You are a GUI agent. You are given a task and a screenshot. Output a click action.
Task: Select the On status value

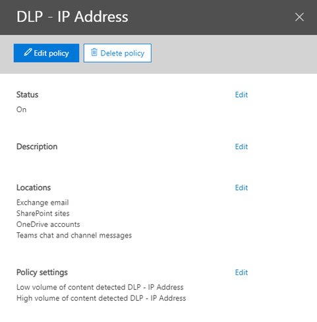[x=22, y=110]
